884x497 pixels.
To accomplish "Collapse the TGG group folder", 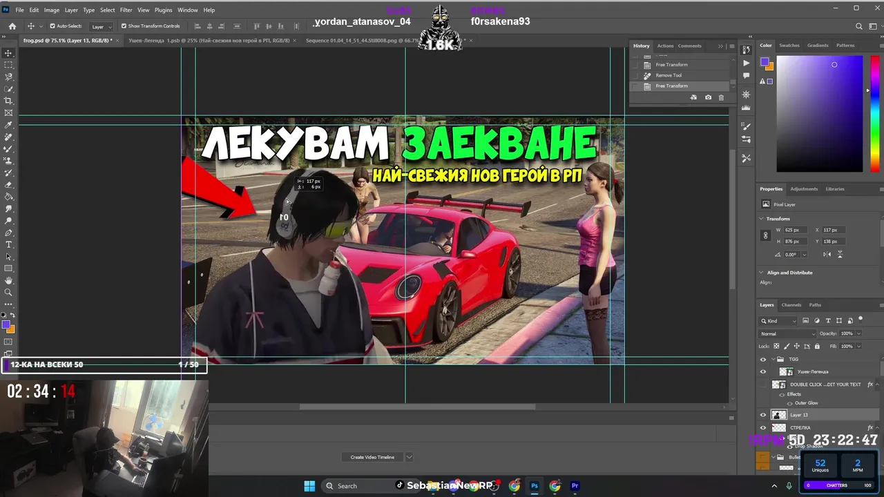I will [x=773, y=359].
